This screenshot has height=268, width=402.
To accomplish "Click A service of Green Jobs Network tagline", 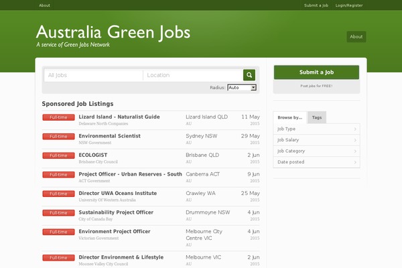I will [x=73, y=45].
